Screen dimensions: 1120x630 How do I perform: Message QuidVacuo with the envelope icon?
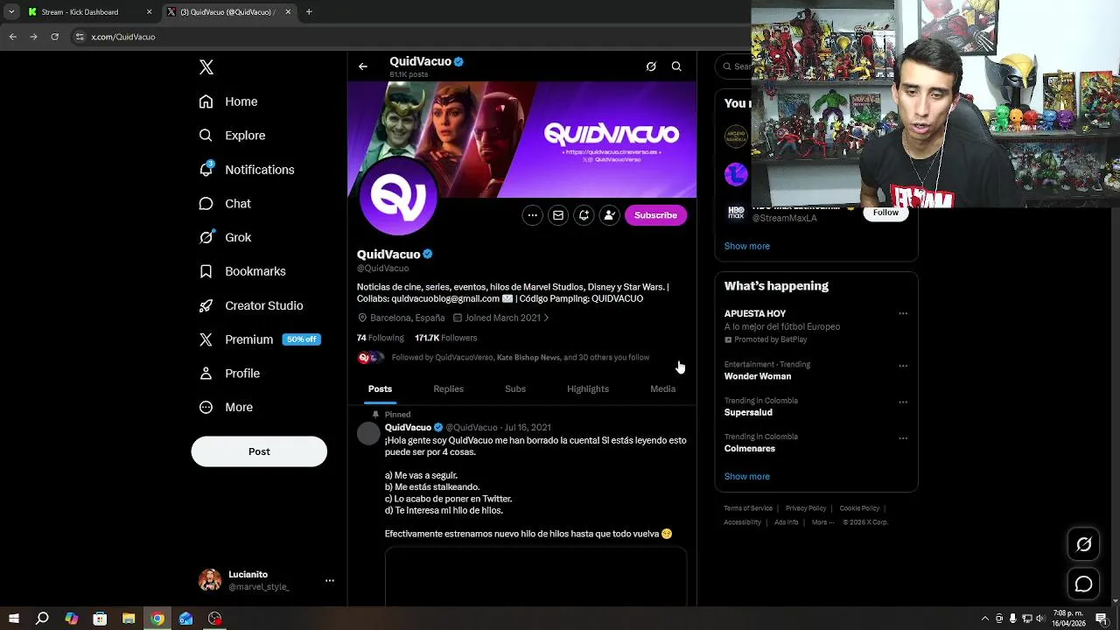click(x=557, y=215)
